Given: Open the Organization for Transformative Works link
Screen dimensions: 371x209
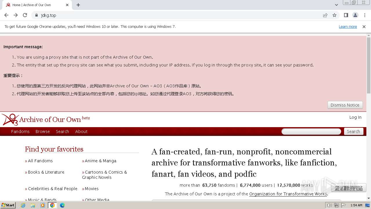Looking at the screenshot, I should coord(288,194).
